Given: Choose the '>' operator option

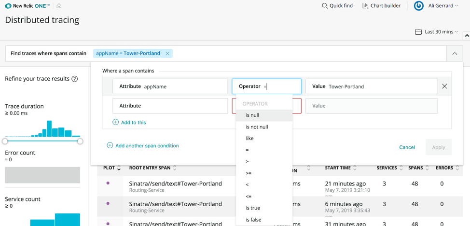Looking at the screenshot, I should pos(264,161).
